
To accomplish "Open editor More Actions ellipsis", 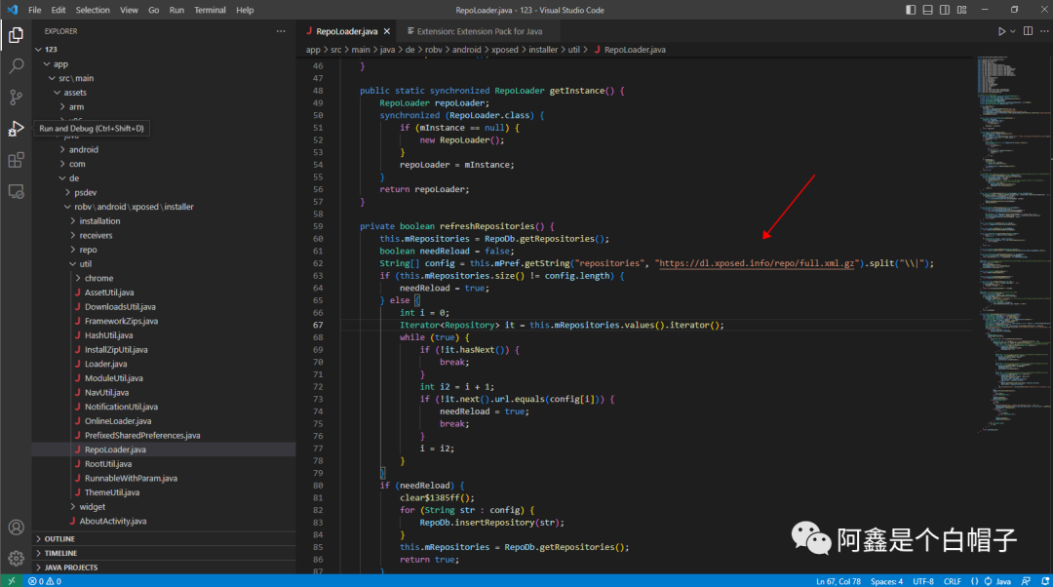I will 1044,31.
